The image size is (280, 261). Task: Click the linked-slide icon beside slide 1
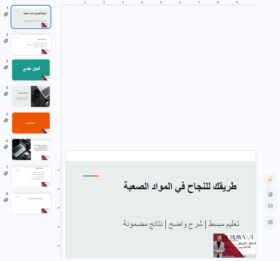point(6,14)
